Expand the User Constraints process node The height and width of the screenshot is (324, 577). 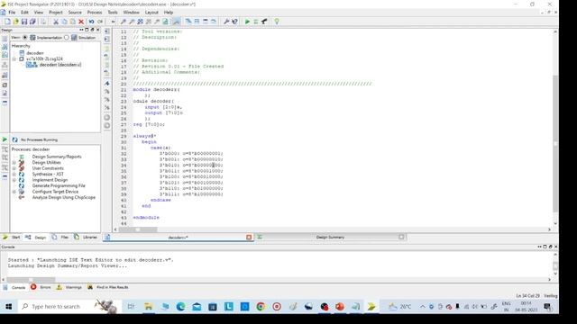(14, 168)
